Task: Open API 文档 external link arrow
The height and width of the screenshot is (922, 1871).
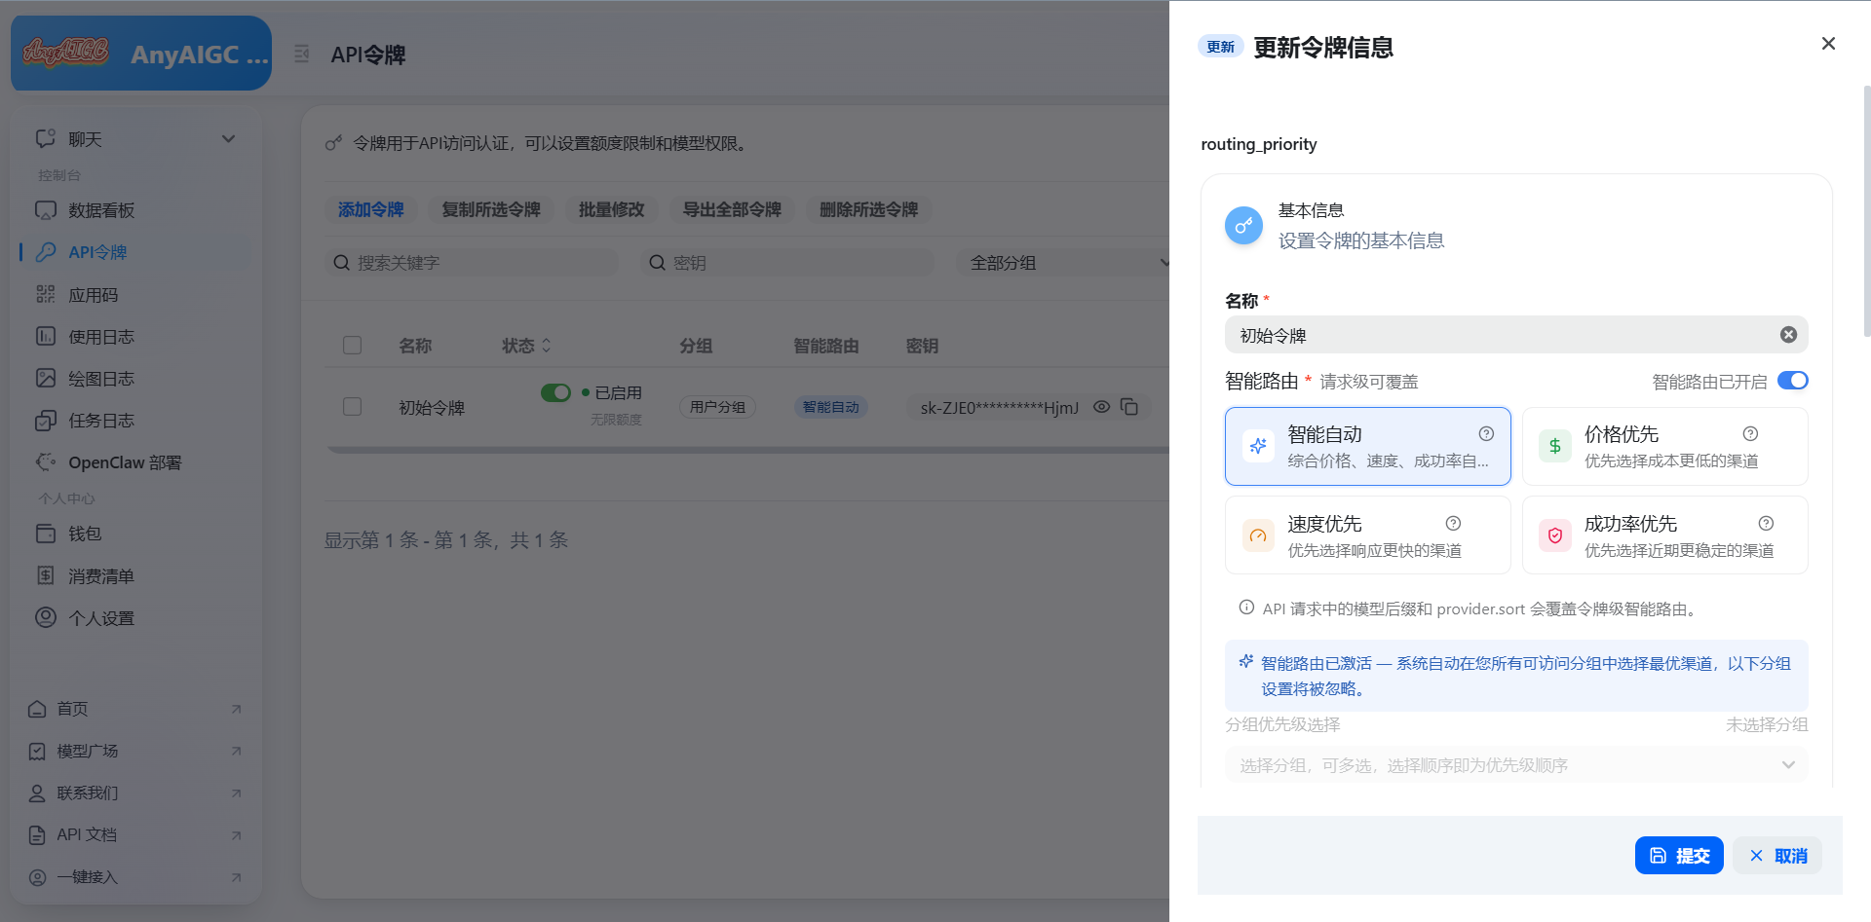Action: [x=236, y=834]
